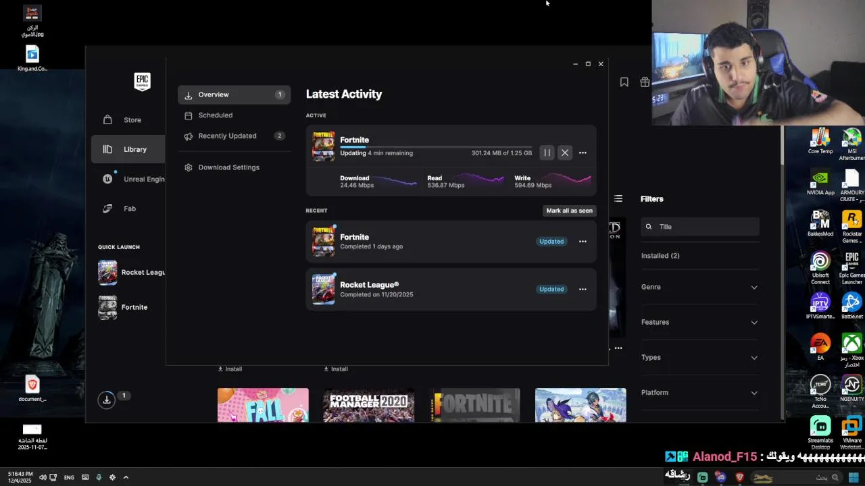Image resolution: width=865 pixels, height=486 pixels.
Task: Open Discord from the taskbar
Action: coord(721,477)
